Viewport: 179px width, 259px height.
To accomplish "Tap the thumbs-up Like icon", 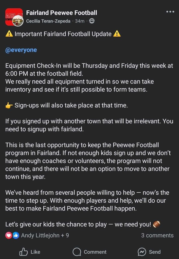I will (x=24, y=252).
